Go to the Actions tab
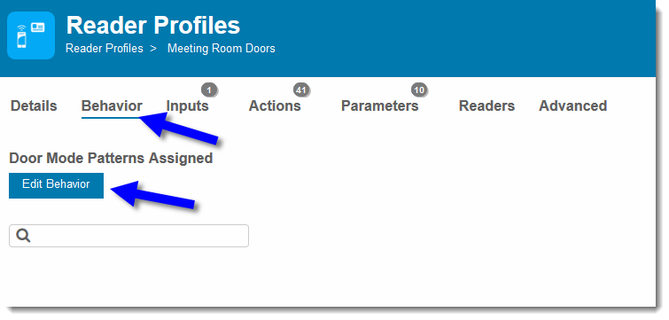Viewport: 669px width, 320px height. 275,105
